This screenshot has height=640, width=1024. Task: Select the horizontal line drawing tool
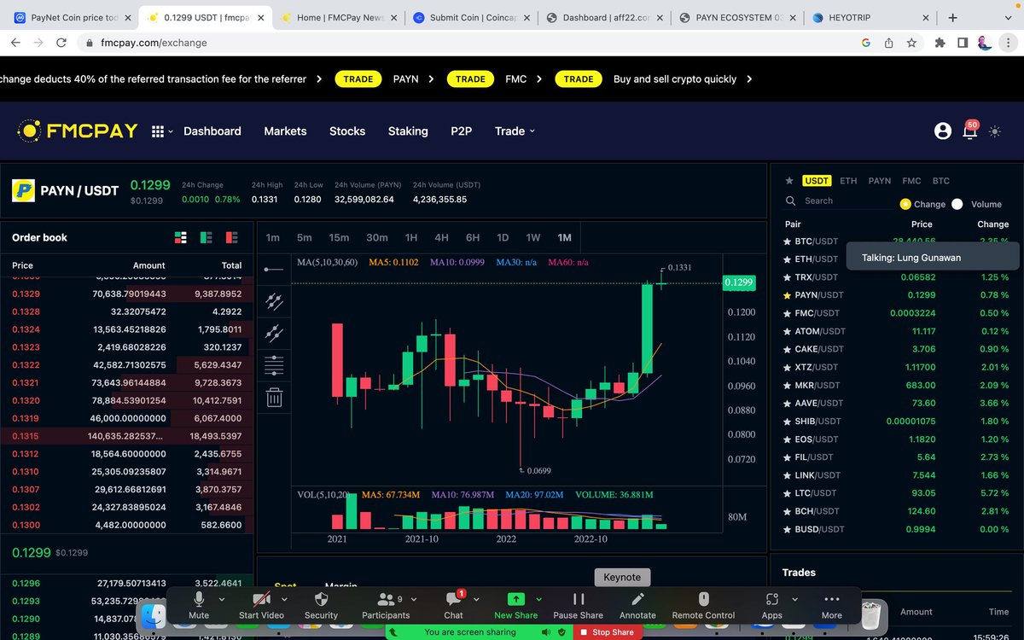coord(274,270)
